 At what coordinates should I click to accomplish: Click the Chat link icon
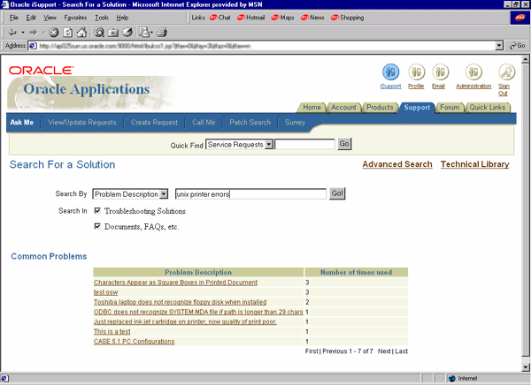pos(213,18)
